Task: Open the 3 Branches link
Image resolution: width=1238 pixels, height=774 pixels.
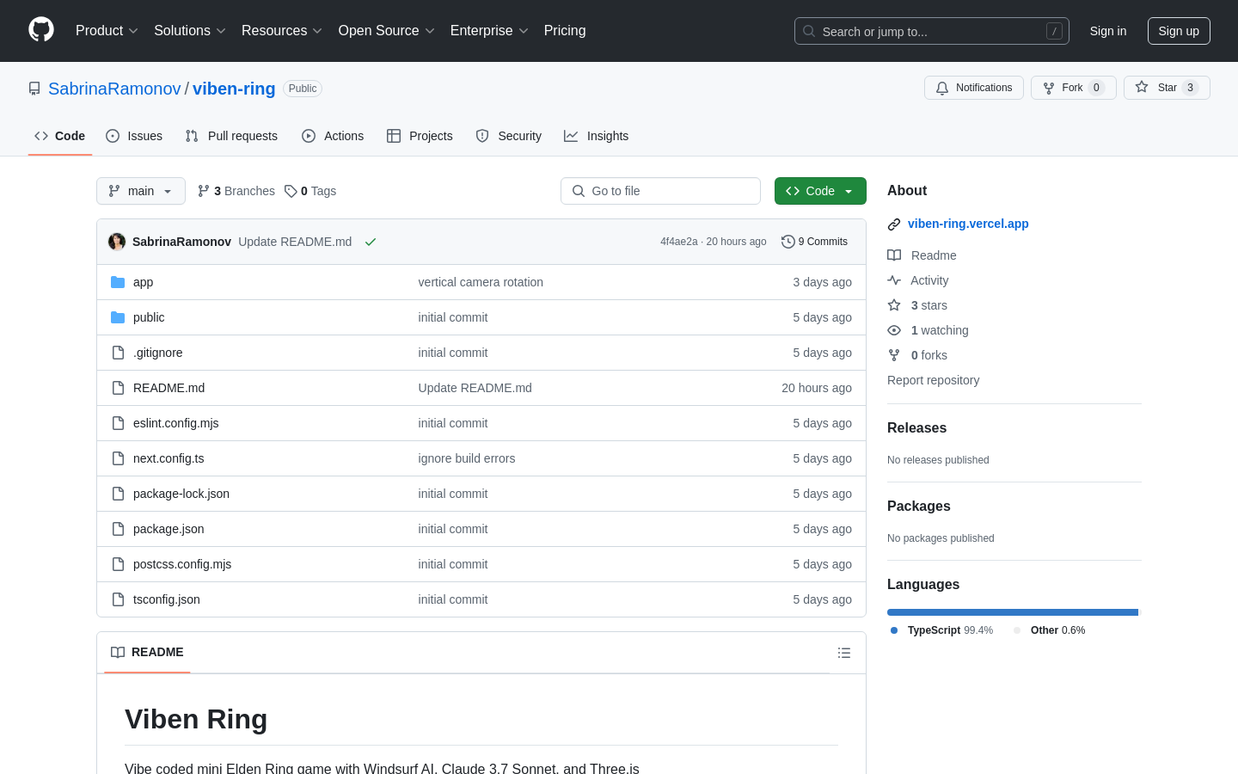Action: (236, 191)
